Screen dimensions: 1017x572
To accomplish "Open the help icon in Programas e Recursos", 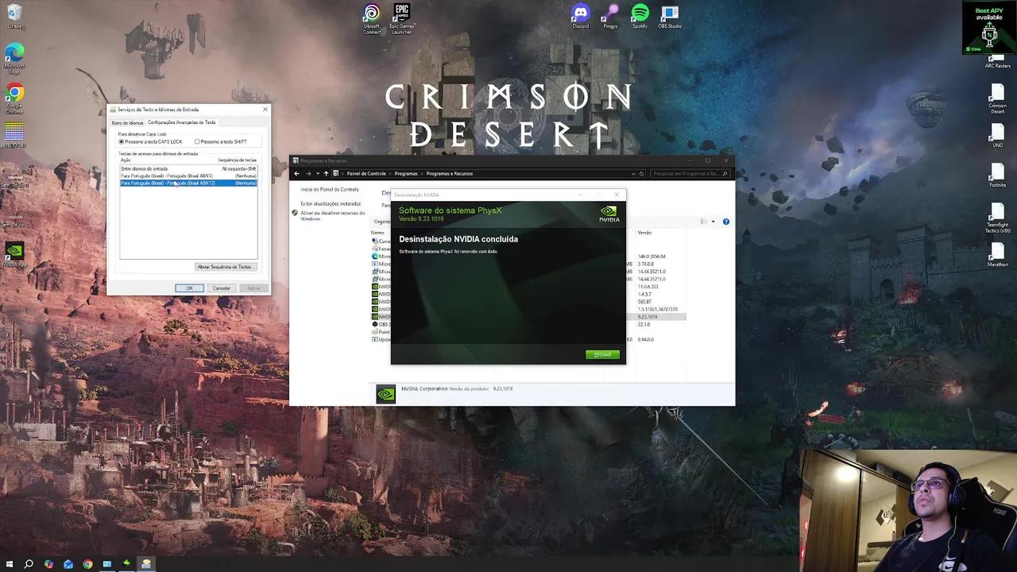I will click(x=725, y=222).
